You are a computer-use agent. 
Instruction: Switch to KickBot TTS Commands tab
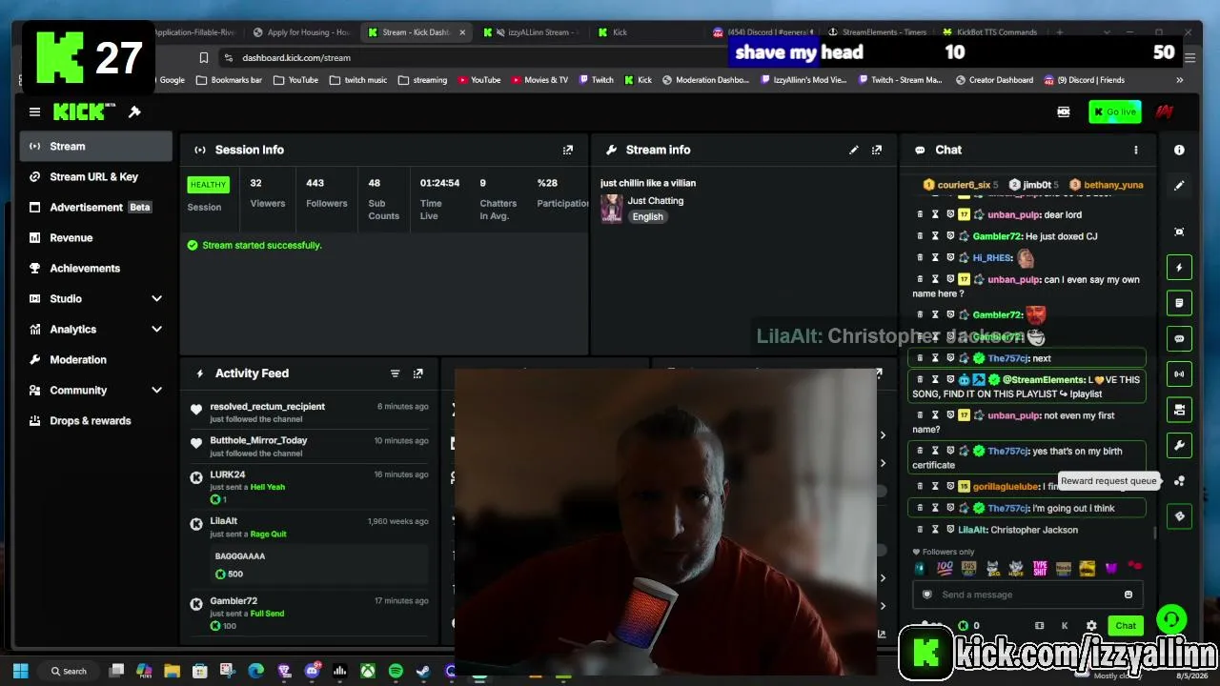pos(991,32)
